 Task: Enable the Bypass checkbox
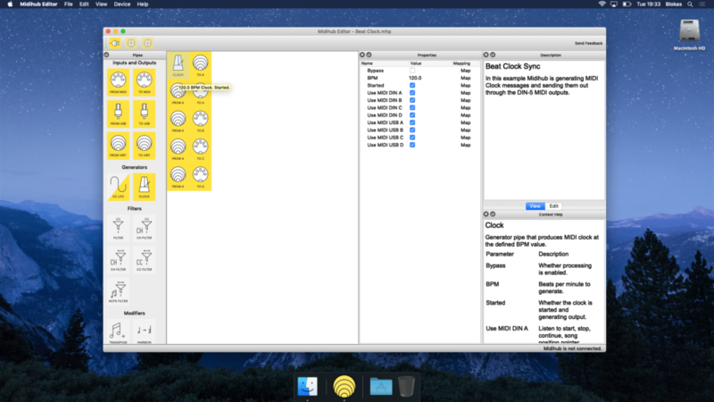(412, 70)
